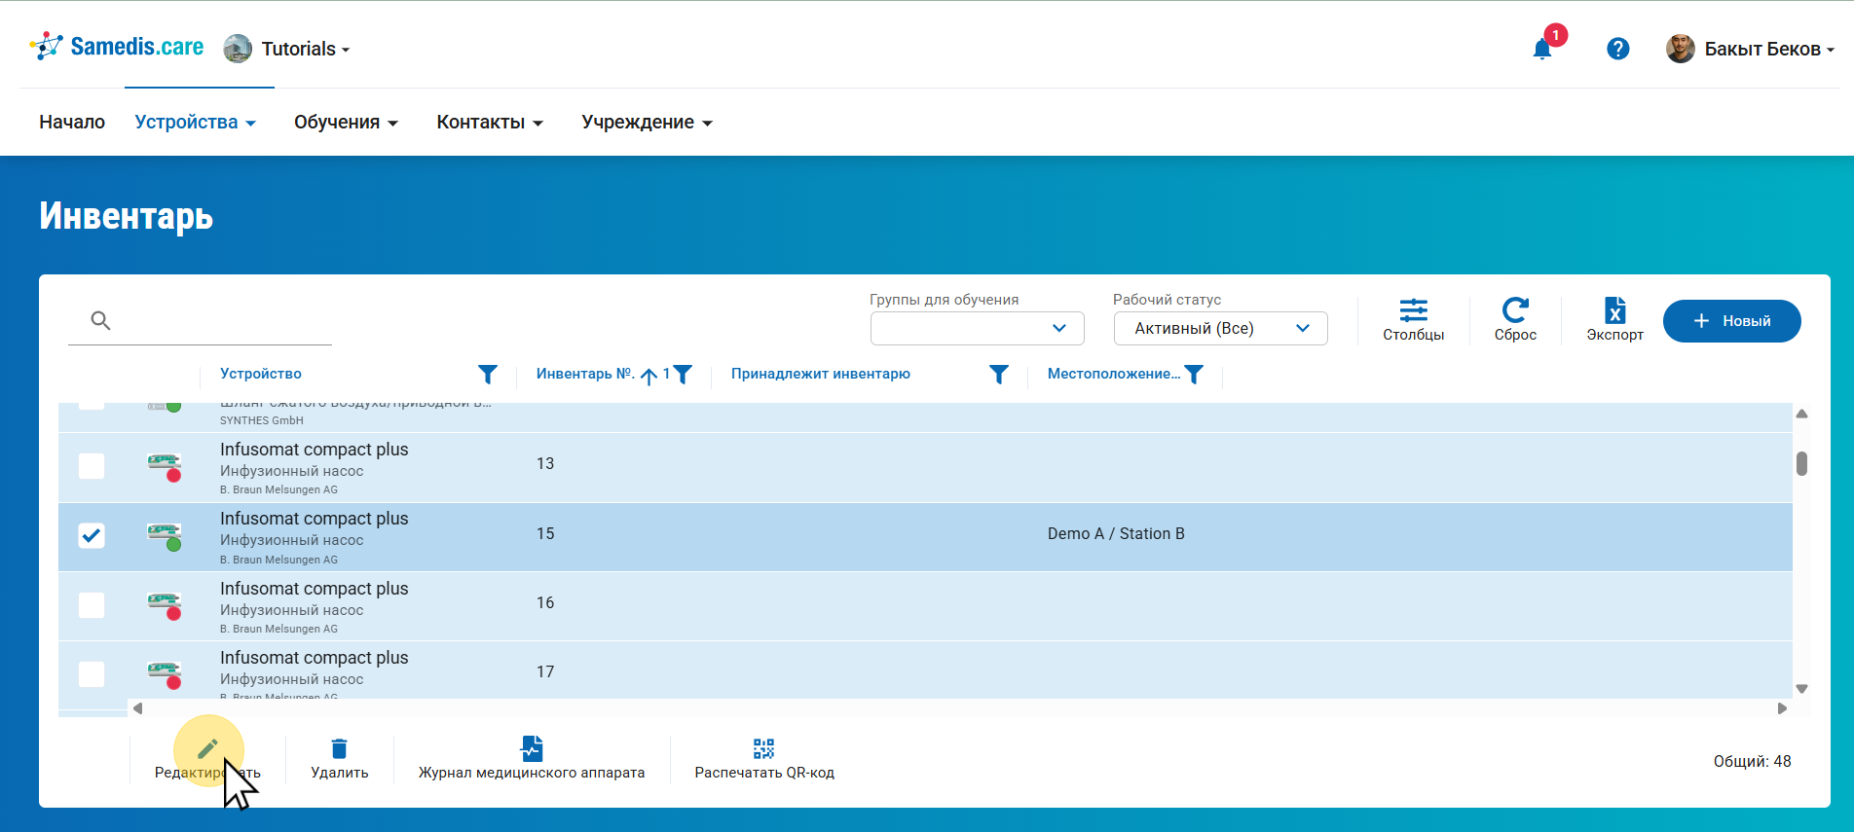Image resolution: width=1854 pixels, height=832 pixels.
Task: Open the help question mark icon
Action: point(1618,49)
